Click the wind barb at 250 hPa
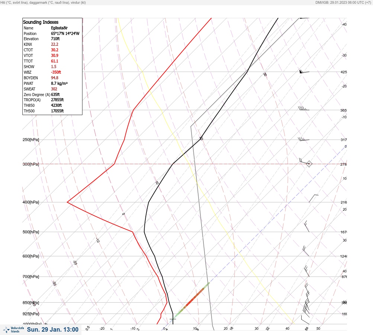Viewport: 373px width, 335px height. coord(303,139)
